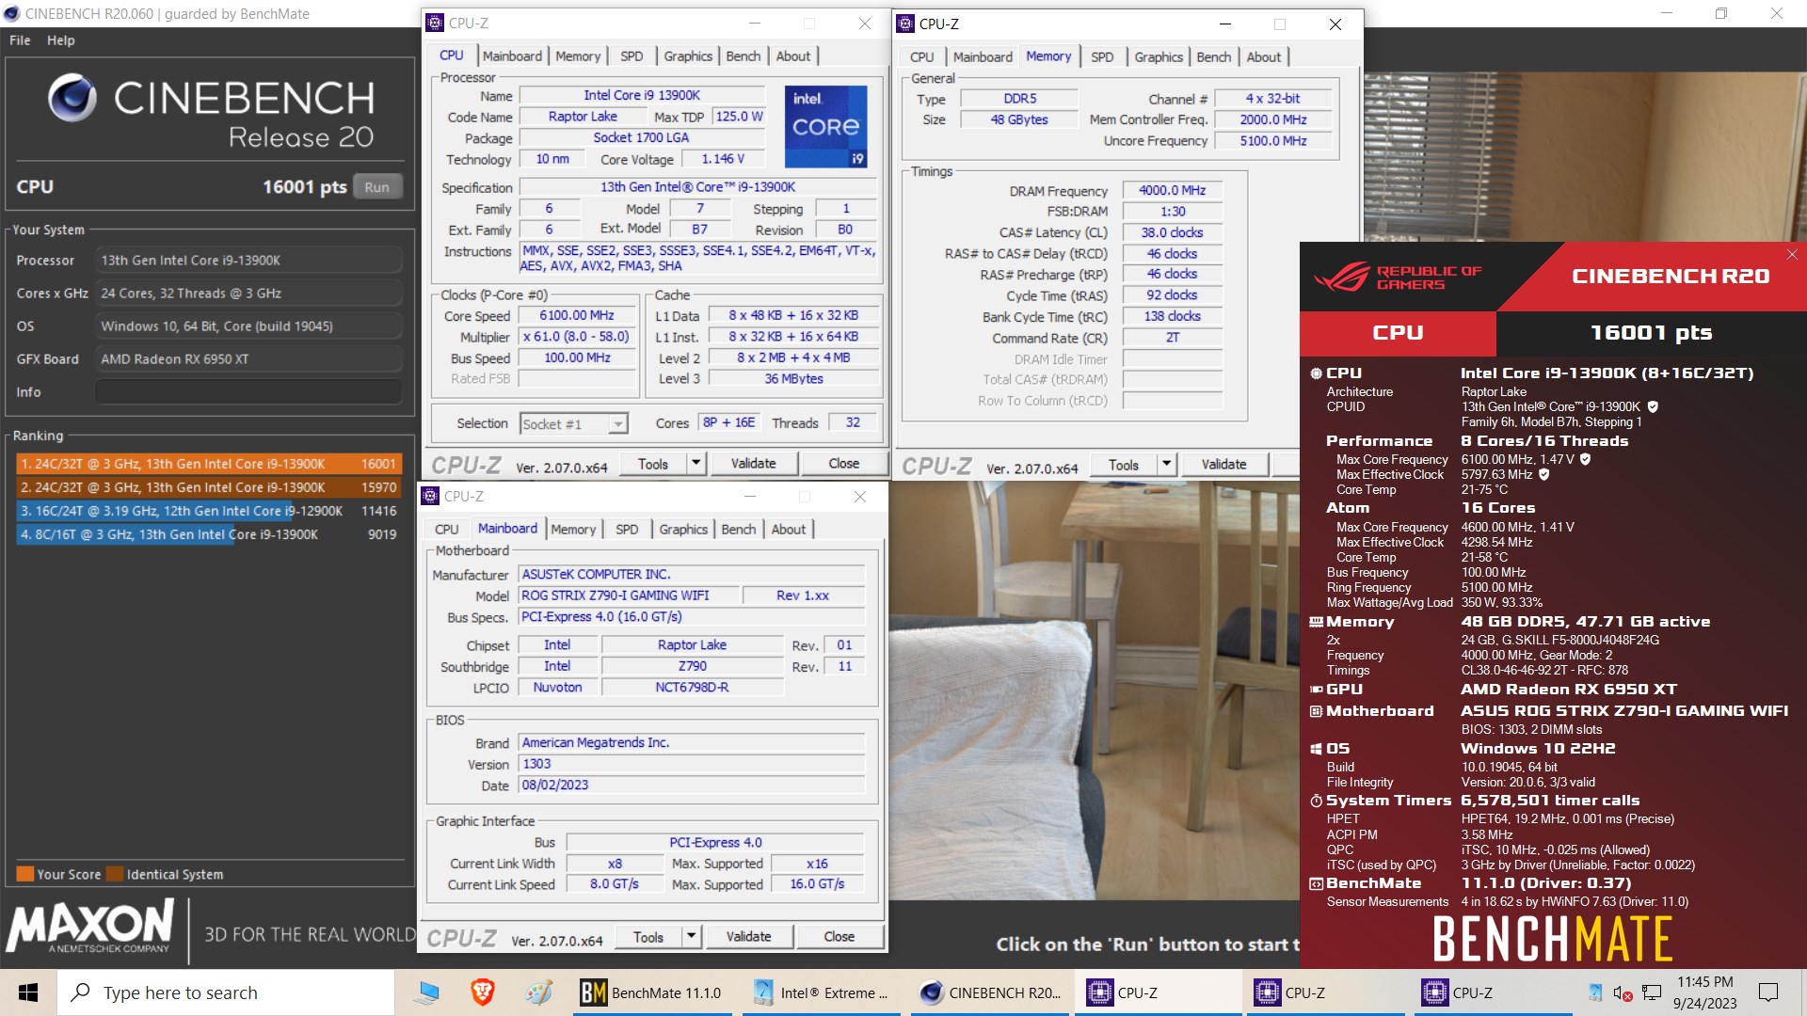Click the Uncore Frequency value 5100.0 MHz
Image resolution: width=1807 pixels, height=1016 pixels.
tap(1273, 140)
